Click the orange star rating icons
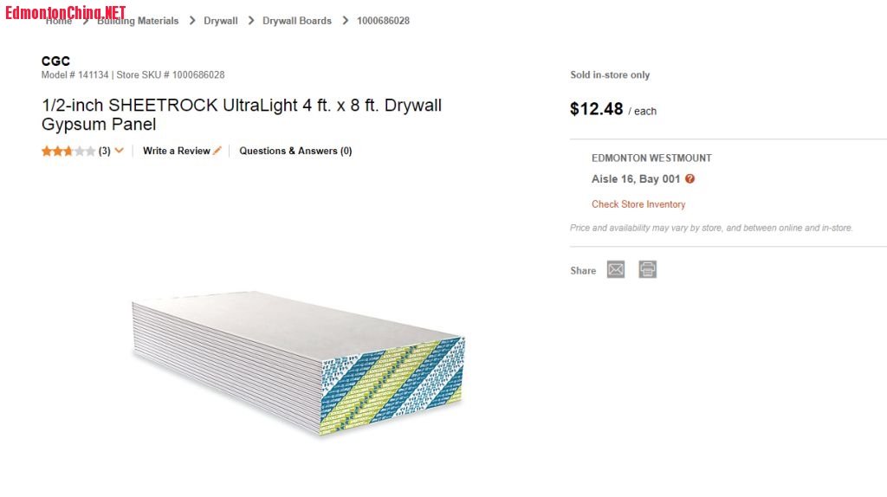The image size is (887, 497). click(x=68, y=151)
